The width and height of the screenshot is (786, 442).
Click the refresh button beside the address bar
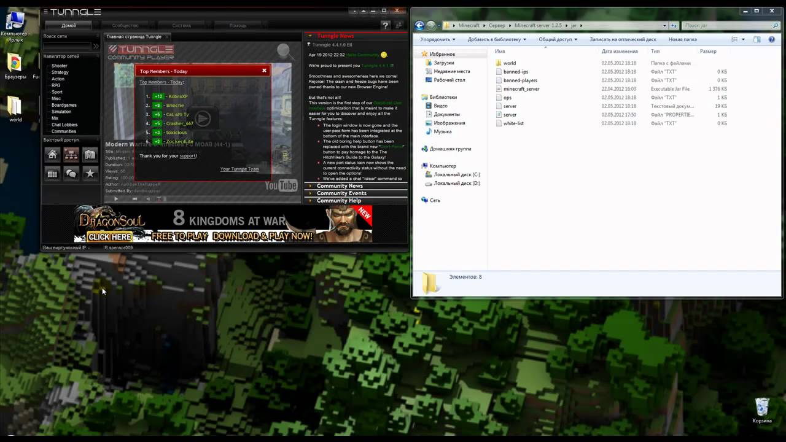pos(674,26)
